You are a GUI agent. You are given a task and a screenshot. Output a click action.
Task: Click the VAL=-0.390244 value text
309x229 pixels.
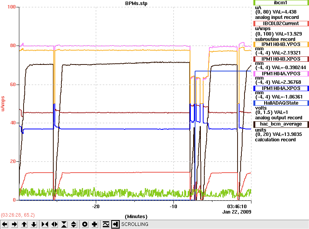pyautogui.click(x=289, y=68)
